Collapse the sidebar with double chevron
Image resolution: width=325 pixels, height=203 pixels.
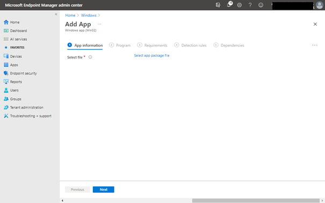56,14
